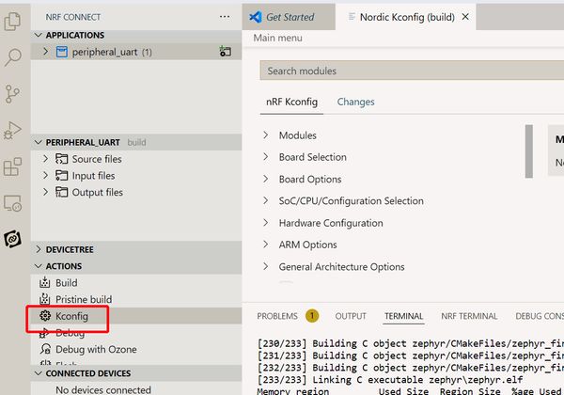Click the 'No devices connected' text
The image size is (564, 395).
pyautogui.click(x=103, y=389)
